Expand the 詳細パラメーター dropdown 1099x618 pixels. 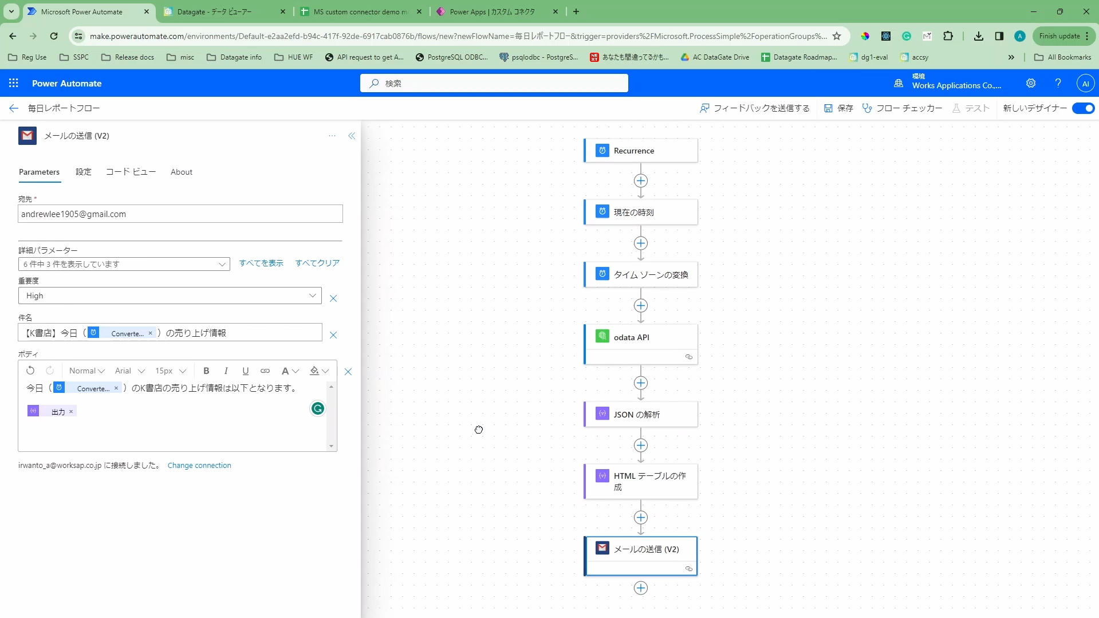click(124, 264)
